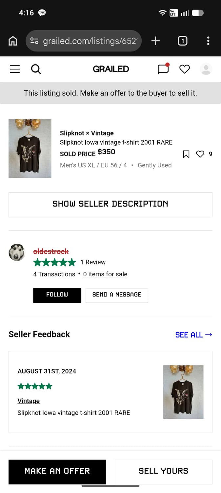Open seller's 0 items for sale link

click(105, 274)
